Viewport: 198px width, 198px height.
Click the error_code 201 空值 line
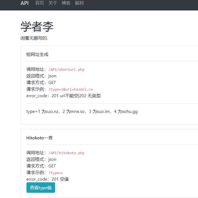coord(47,179)
